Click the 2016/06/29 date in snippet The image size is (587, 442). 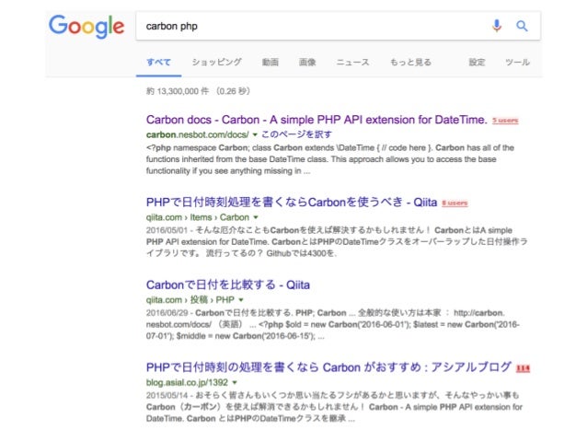pos(167,313)
